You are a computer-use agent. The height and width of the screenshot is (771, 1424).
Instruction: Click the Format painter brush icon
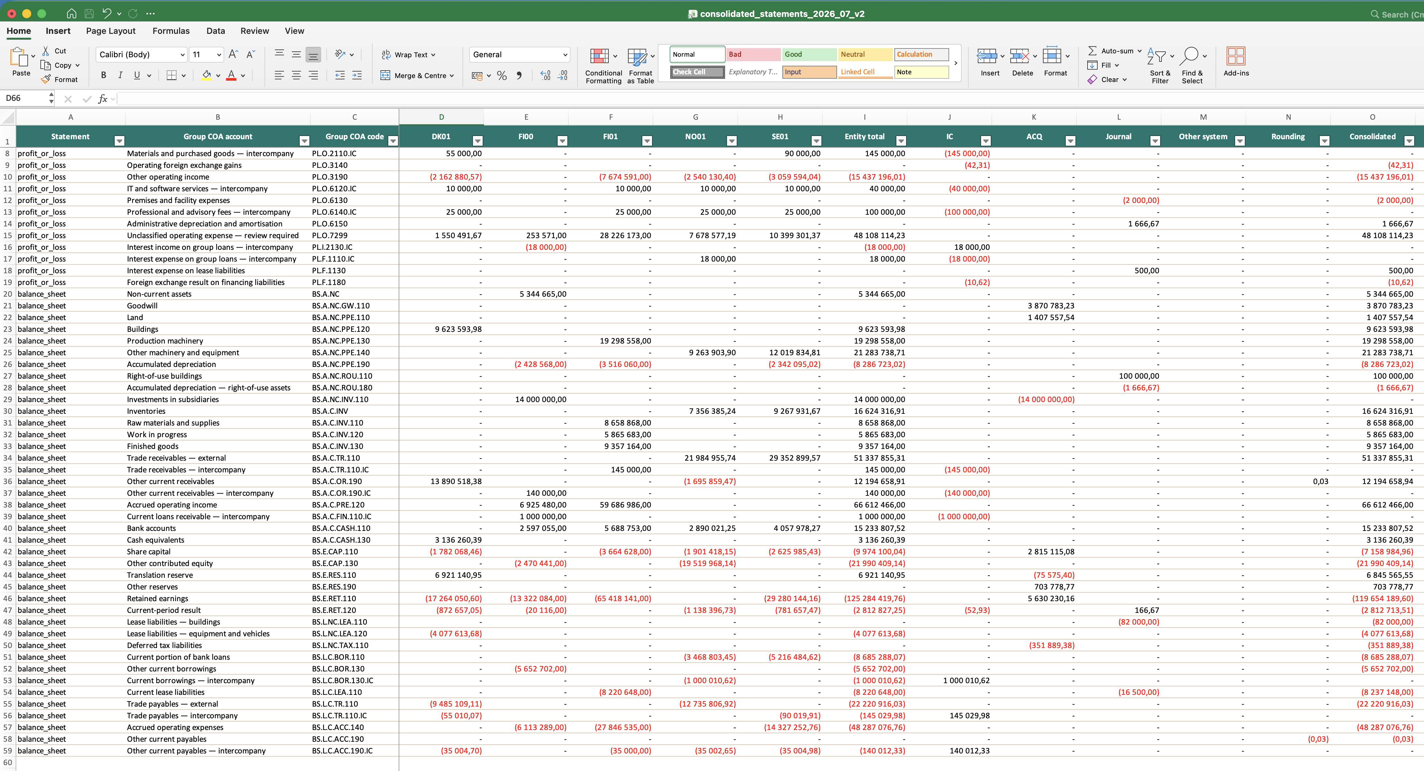tap(46, 79)
